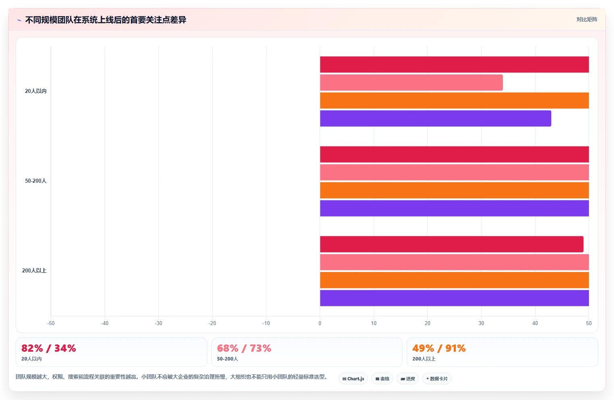
Task: Click the chart title 不同规模团队在系统上线后的首要关注点差异
Action: click(x=105, y=20)
